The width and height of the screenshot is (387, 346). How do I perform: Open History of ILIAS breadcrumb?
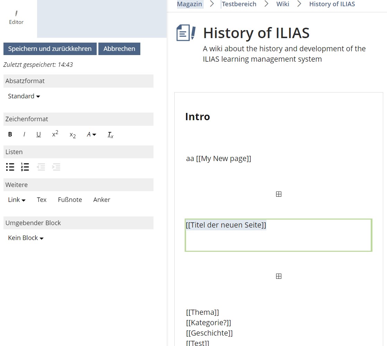point(332,4)
